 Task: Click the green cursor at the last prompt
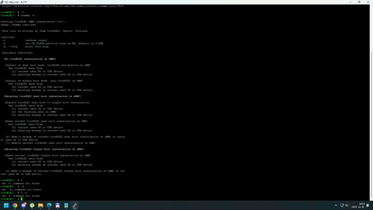click(21, 199)
